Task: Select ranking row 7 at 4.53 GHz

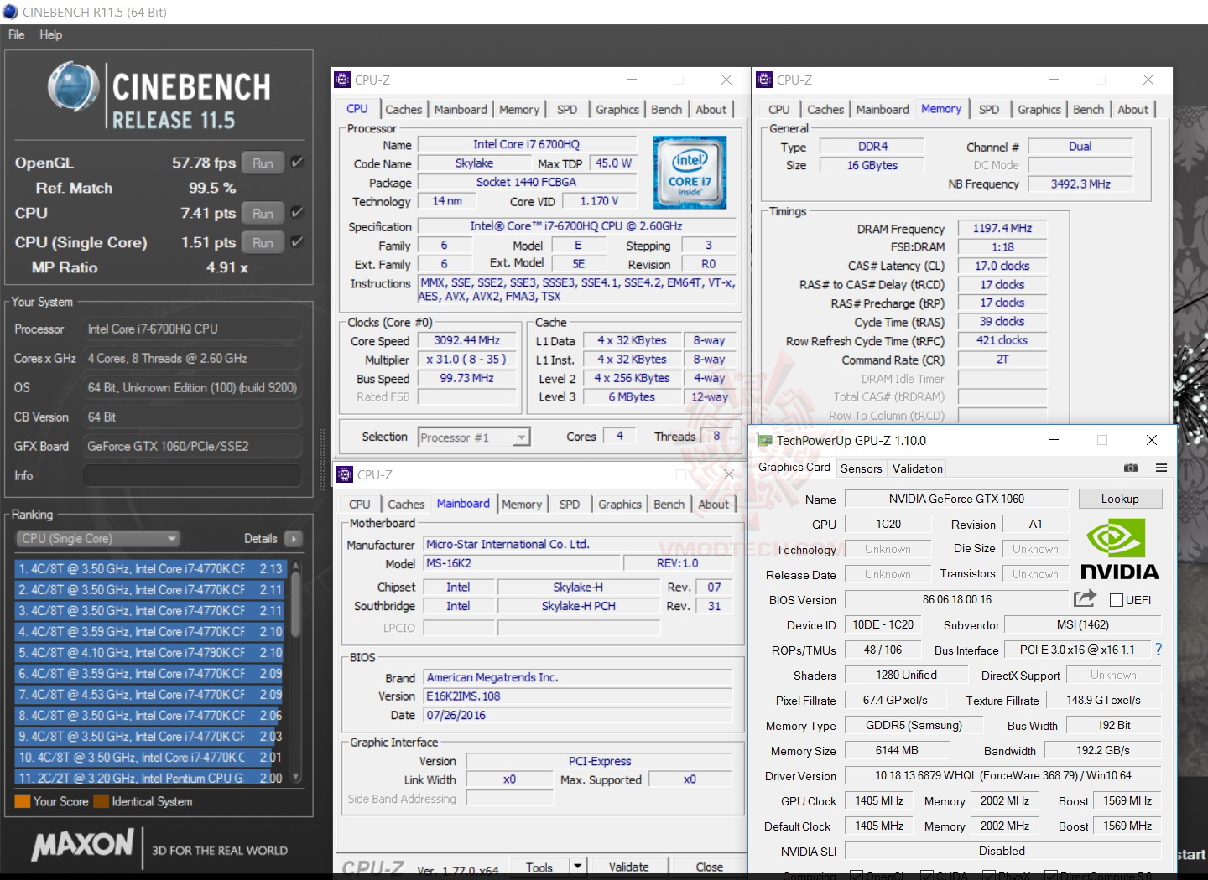Action: [151, 695]
